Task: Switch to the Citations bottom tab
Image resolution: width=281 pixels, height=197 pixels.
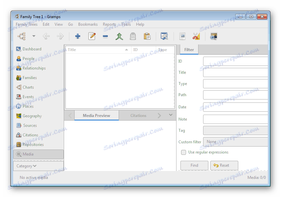Action: 138,116
